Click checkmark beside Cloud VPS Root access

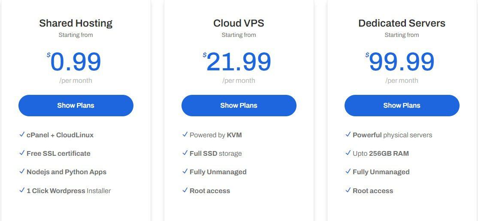[185, 190]
